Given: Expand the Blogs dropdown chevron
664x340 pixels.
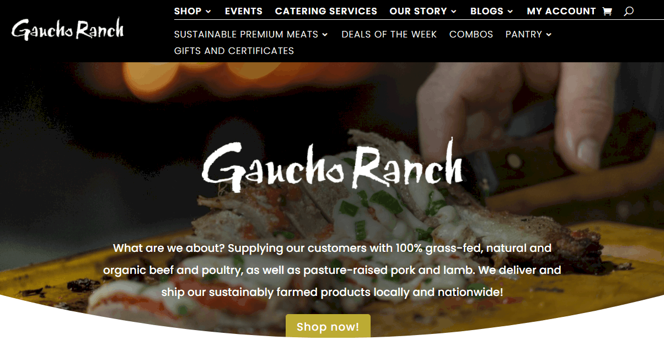Looking at the screenshot, I should click(510, 12).
